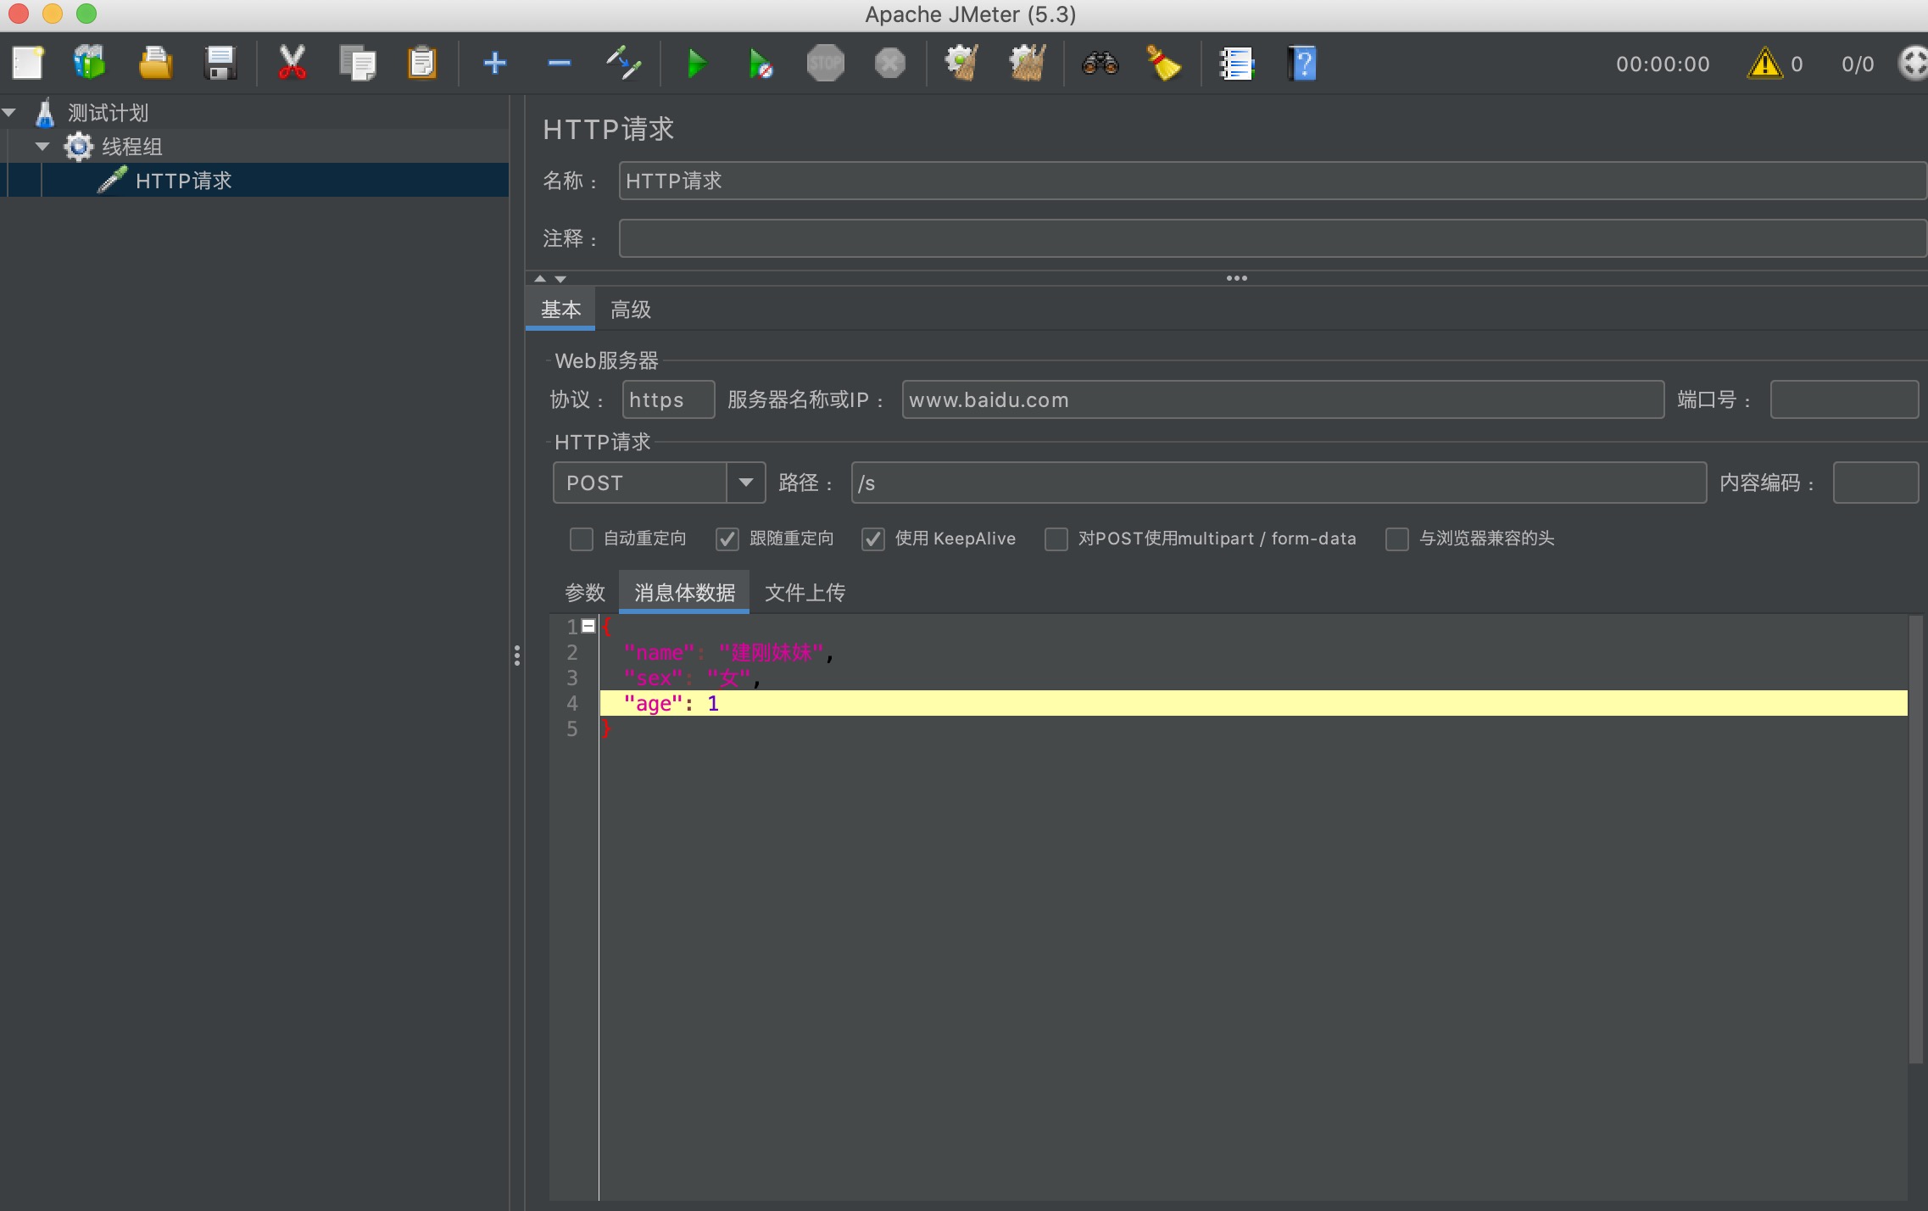Click the Search binoculars icon
The image size is (1928, 1211).
point(1101,64)
